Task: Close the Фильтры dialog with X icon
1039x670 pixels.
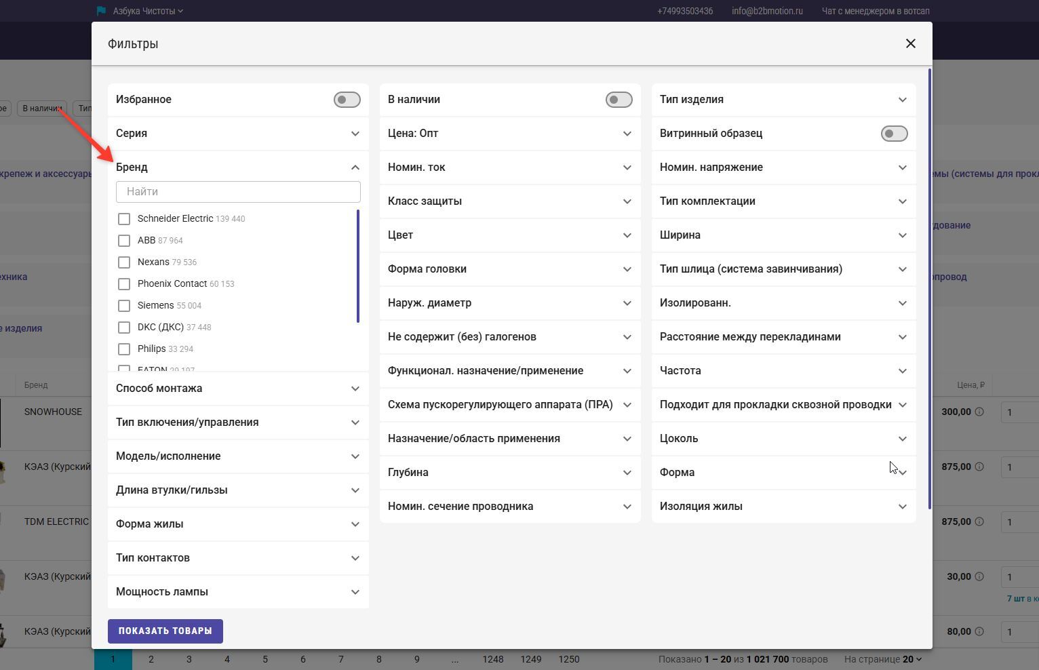Action: point(910,43)
